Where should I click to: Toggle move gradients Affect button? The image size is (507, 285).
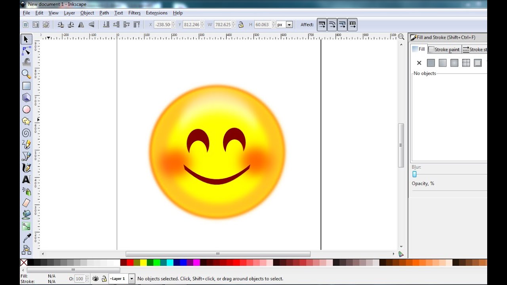pos(342,25)
